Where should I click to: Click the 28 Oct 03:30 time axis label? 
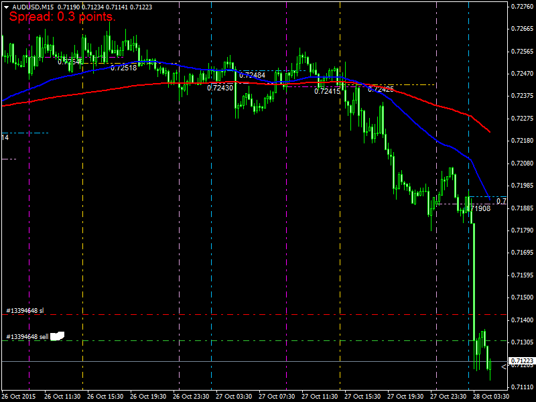point(492,396)
